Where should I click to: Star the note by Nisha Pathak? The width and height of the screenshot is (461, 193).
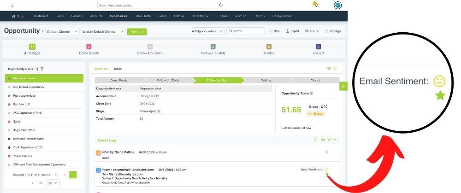tap(327, 152)
